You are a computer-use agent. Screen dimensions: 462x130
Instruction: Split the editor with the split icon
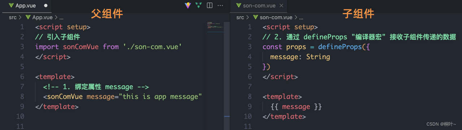click(x=209, y=5)
